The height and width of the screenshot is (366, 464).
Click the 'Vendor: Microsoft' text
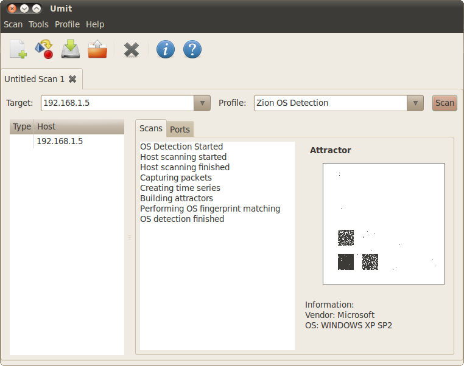coord(339,315)
